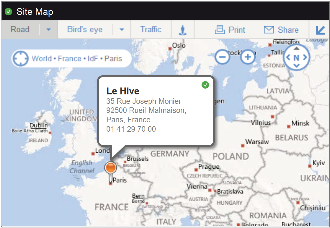Click the green check beside Site Map title

coord(8,12)
